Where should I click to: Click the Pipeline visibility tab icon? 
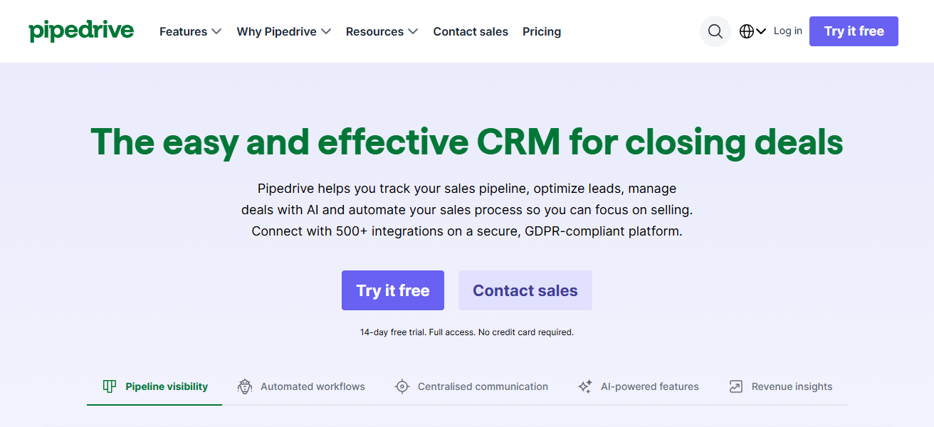tap(109, 386)
